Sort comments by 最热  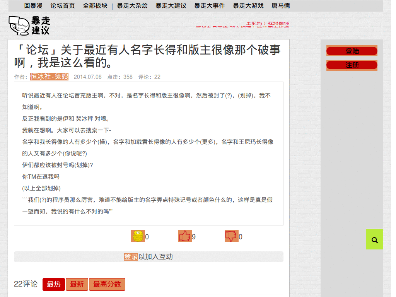tap(53, 284)
